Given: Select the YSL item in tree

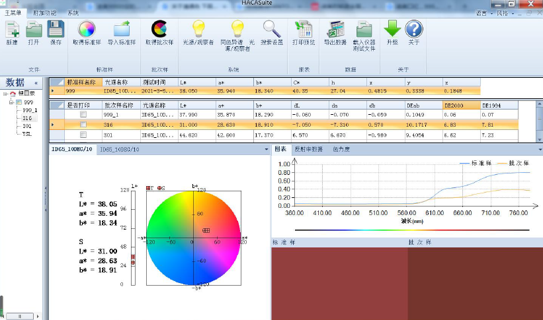Looking at the screenshot, I should click(x=27, y=134).
